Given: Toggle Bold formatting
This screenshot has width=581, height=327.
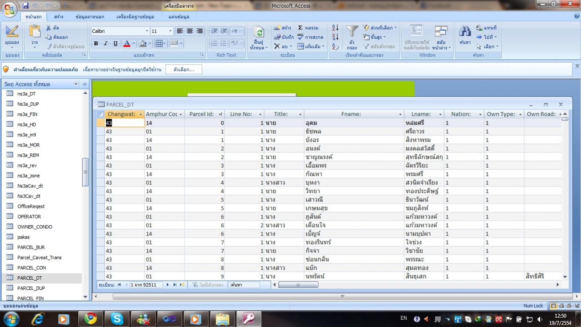Looking at the screenshot, I should pos(96,43).
